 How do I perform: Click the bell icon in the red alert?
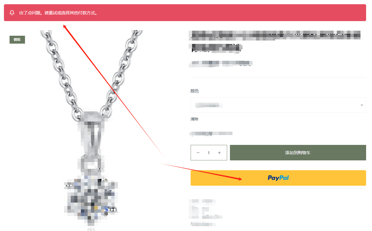pyautogui.click(x=12, y=13)
